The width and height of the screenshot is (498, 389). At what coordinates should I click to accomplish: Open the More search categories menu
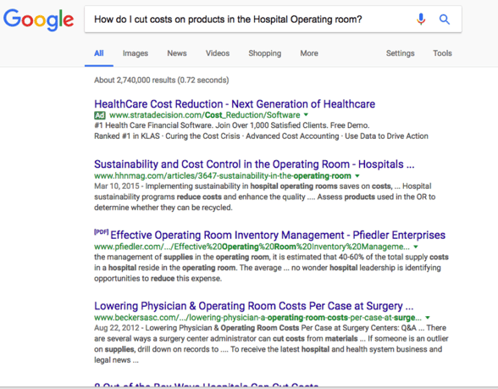(x=309, y=53)
